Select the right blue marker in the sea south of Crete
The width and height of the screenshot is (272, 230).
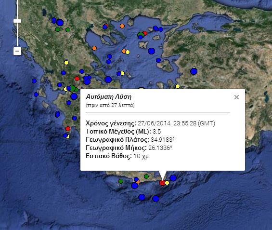coord(156,199)
